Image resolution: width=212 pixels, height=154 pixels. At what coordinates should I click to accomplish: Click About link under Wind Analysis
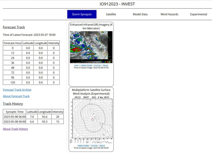(102, 145)
